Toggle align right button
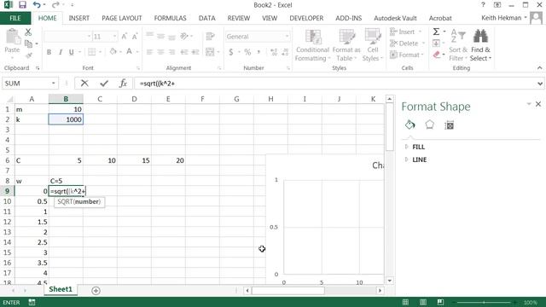 (x=171, y=52)
